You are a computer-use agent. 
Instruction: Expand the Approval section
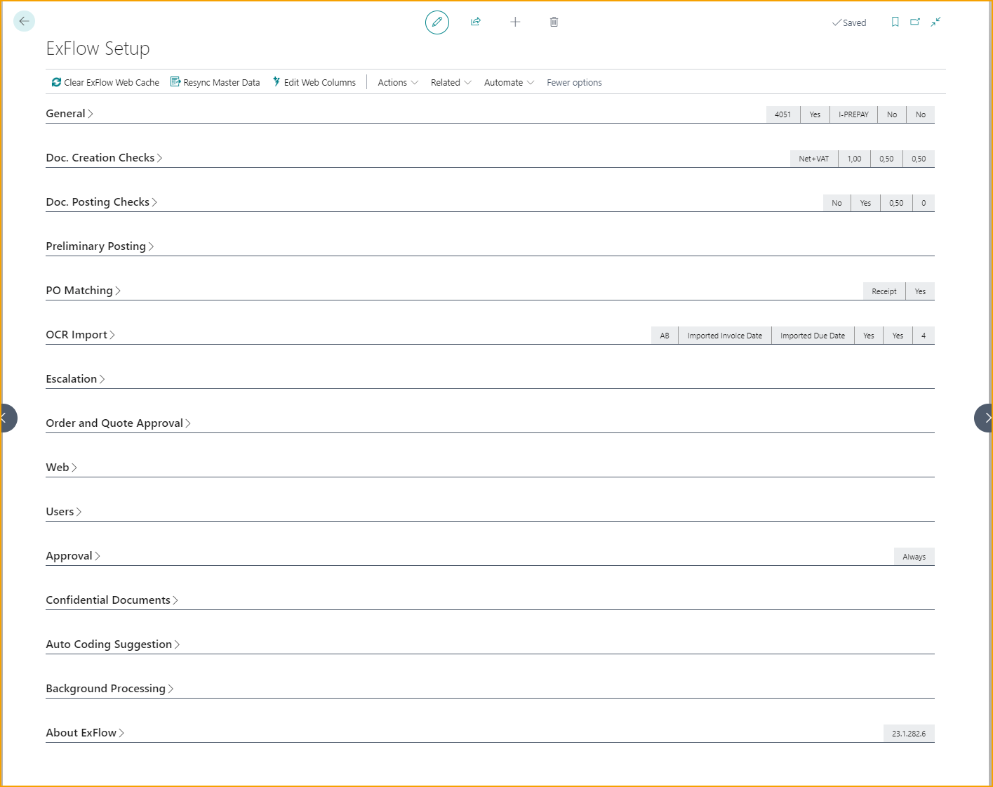pyautogui.click(x=73, y=555)
